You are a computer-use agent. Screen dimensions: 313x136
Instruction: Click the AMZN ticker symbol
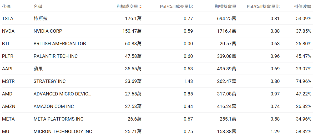[8, 106]
